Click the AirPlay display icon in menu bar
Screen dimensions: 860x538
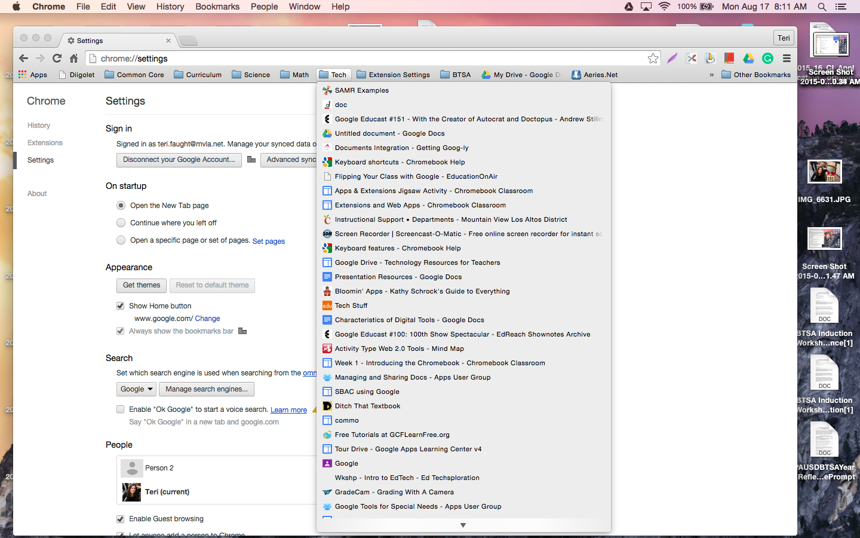point(646,7)
